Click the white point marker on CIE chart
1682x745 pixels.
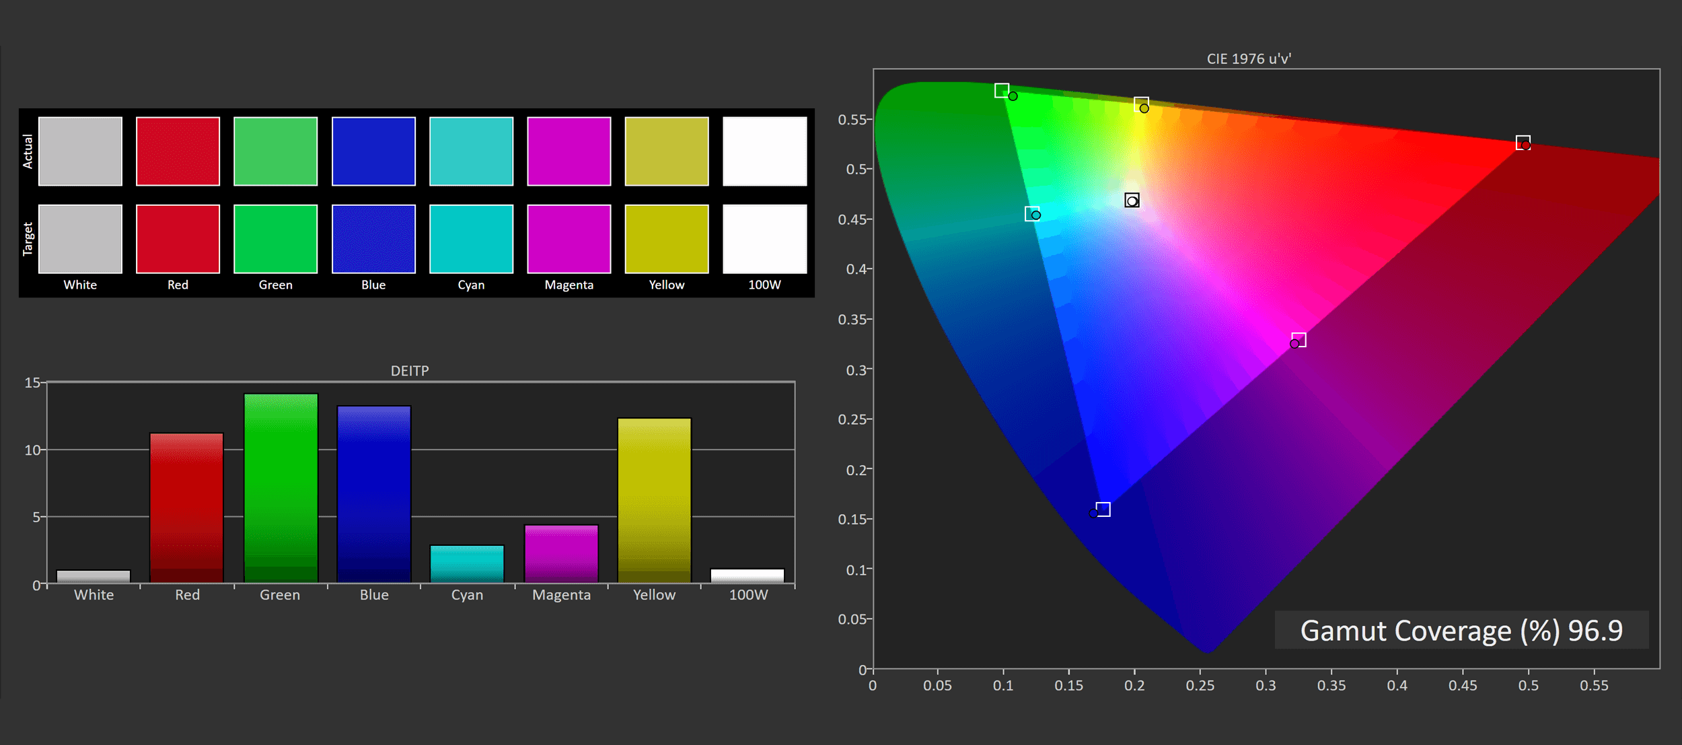tap(1132, 201)
